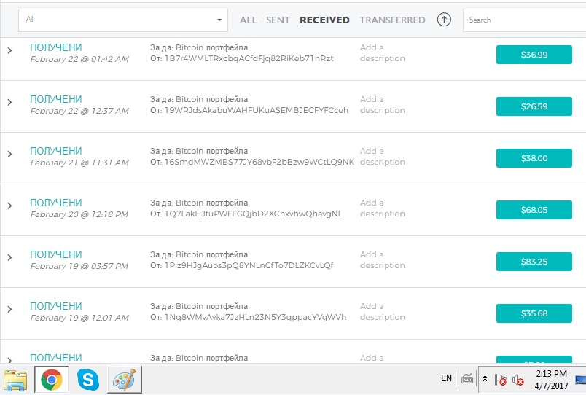The height and width of the screenshot is (395, 586).
Task: Click the date February 20 @ 12:18 PM
Action: click(79, 214)
